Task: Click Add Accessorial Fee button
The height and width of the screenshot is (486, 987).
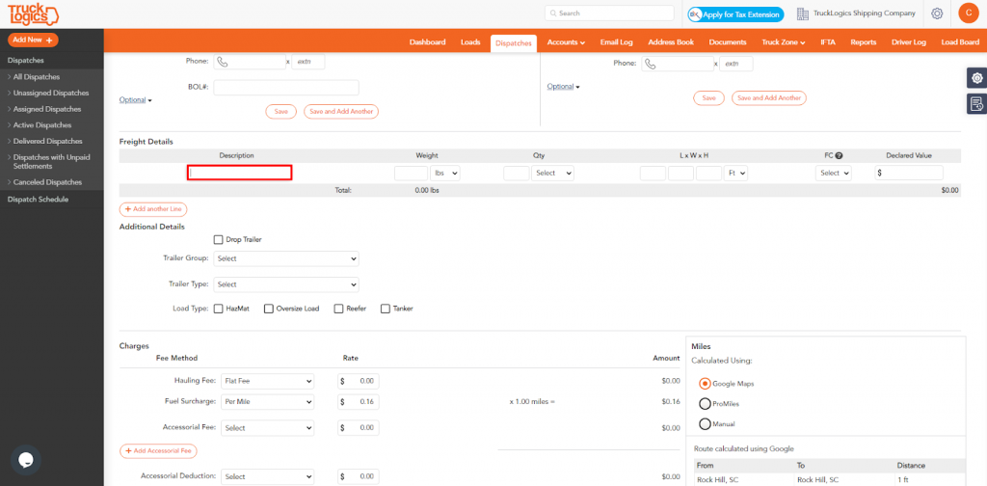Action: (x=158, y=450)
